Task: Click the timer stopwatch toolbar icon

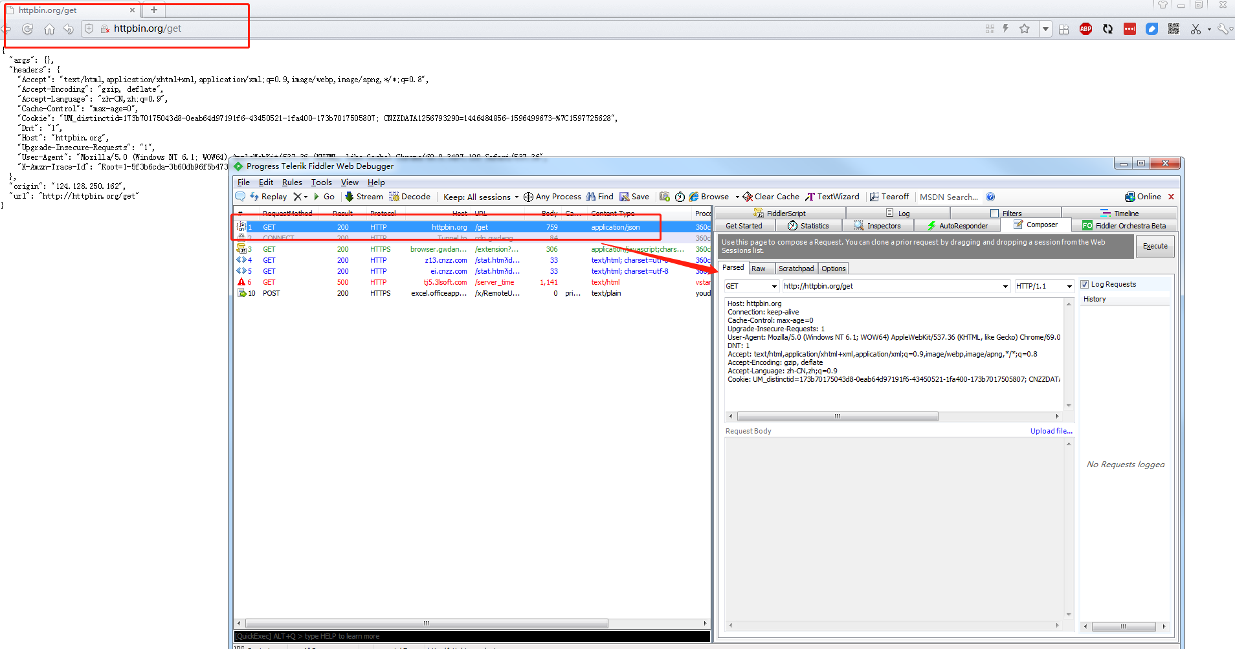Action: coord(680,197)
